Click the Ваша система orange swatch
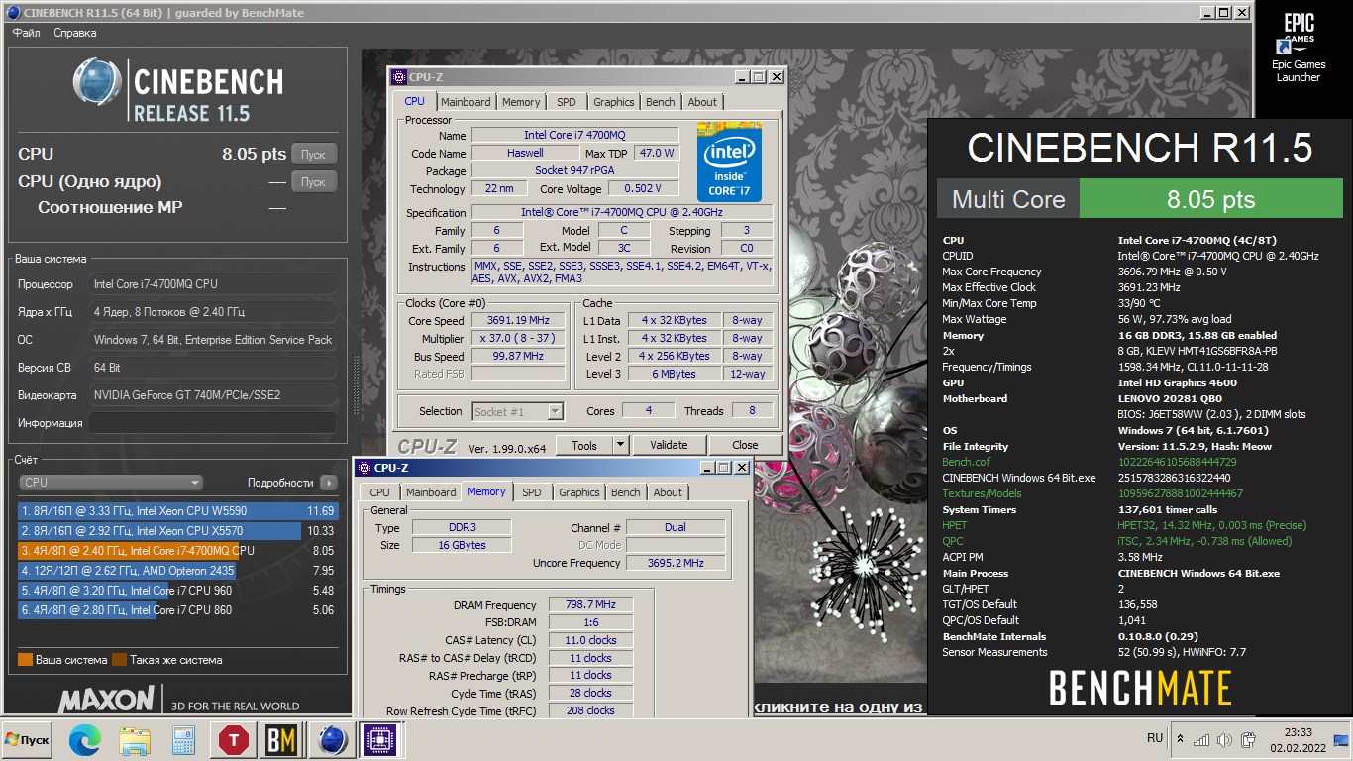 (25, 660)
